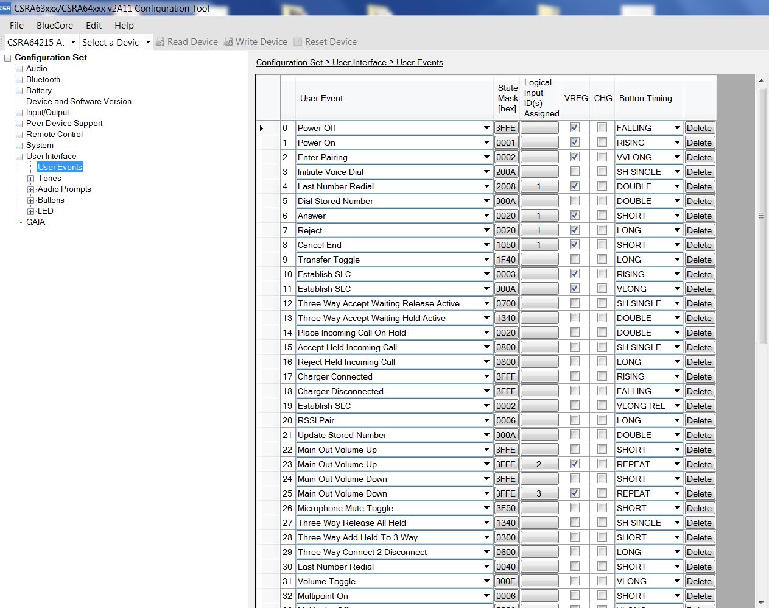Screen dimensions: 769x608
Task: Expand the Audio tree node
Action: [x=19, y=69]
